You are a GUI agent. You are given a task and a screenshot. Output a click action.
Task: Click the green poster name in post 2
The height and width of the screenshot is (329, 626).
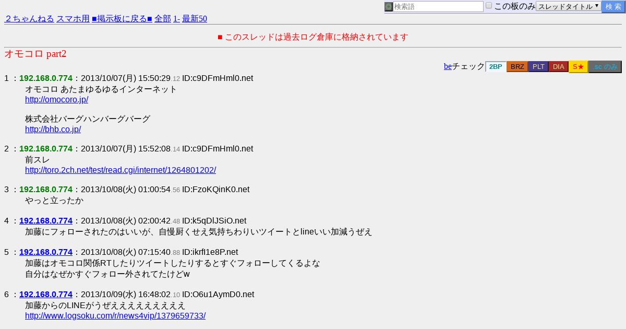(x=46, y=148)
